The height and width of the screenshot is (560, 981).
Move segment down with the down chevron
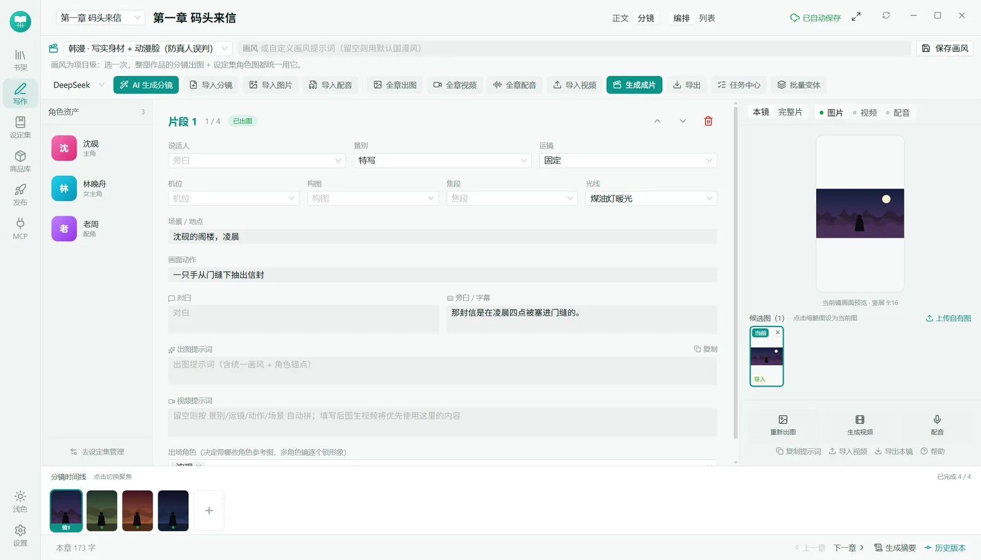pos(682,121)
